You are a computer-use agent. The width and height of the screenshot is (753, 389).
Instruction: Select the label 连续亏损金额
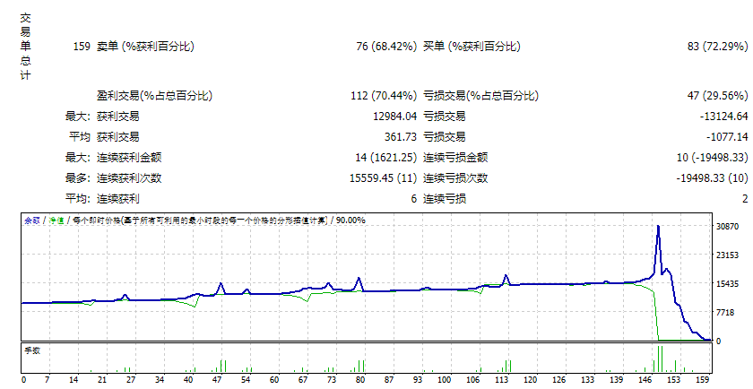[455, 158]
